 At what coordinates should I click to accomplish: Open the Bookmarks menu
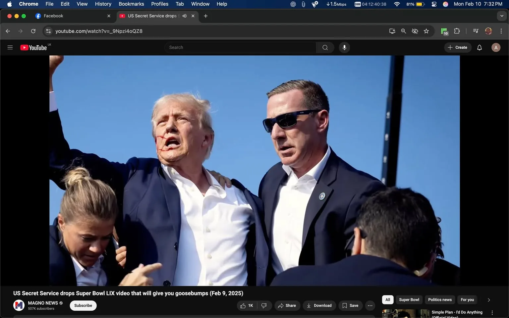coord(131,4)
